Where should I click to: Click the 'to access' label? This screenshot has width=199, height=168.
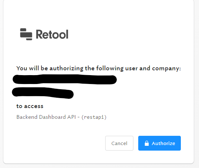30,106
